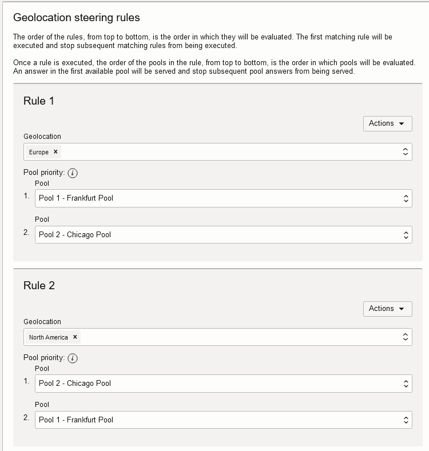Click the Rule 2 heading
Viewport: 429px width, 451px height.
[39, 286]
